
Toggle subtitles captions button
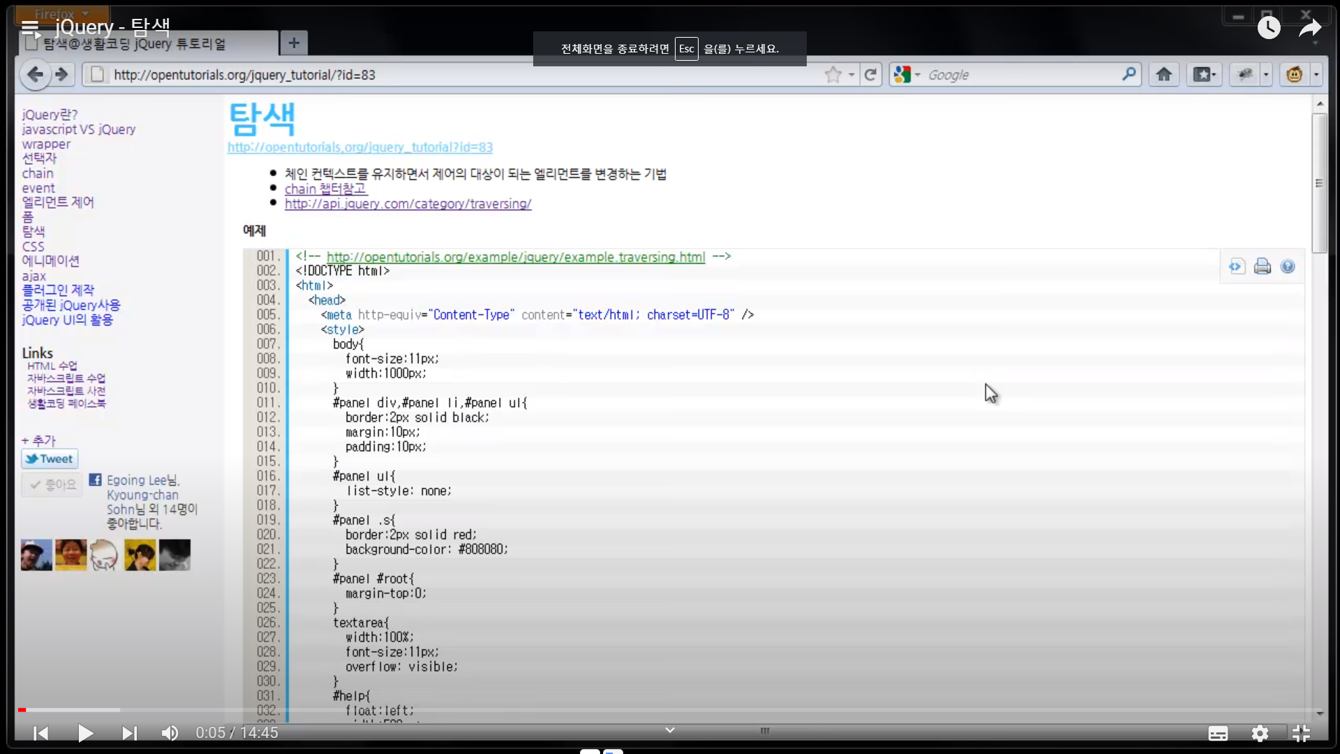pyautogui.click(x=1218, y=733)
